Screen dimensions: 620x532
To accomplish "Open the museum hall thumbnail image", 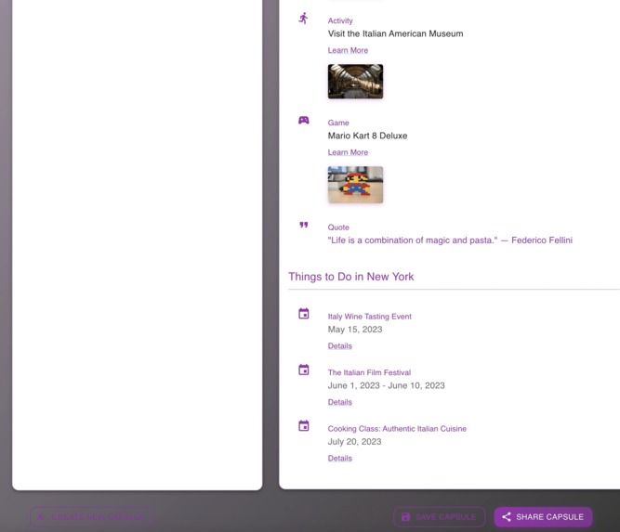I will coord(355,82).
